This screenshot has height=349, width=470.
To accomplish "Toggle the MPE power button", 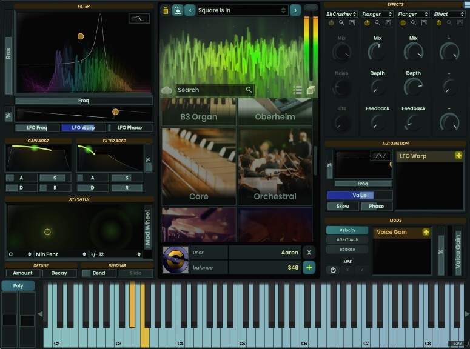I will (333, 270).
